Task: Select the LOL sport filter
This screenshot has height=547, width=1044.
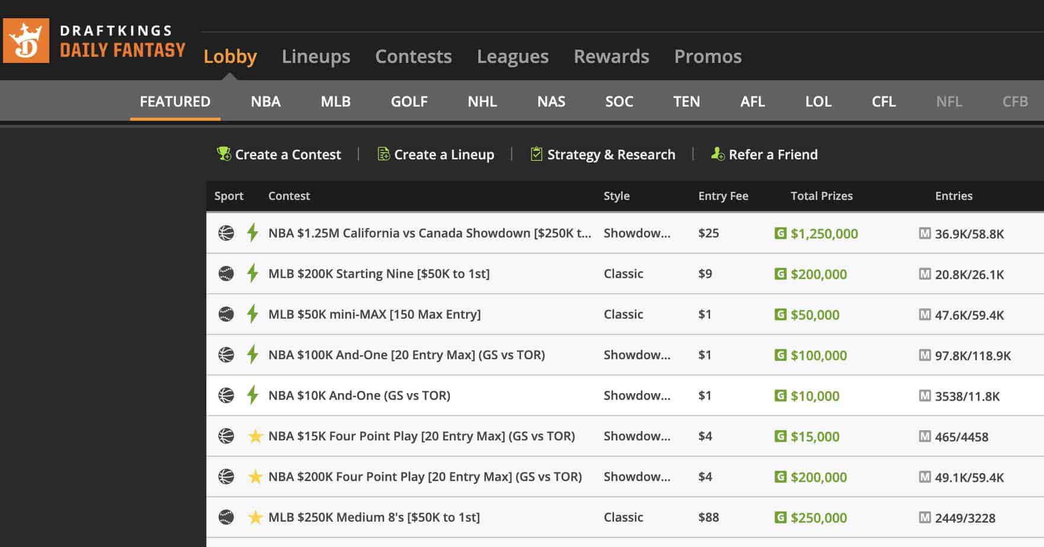Action: (818, 101)
